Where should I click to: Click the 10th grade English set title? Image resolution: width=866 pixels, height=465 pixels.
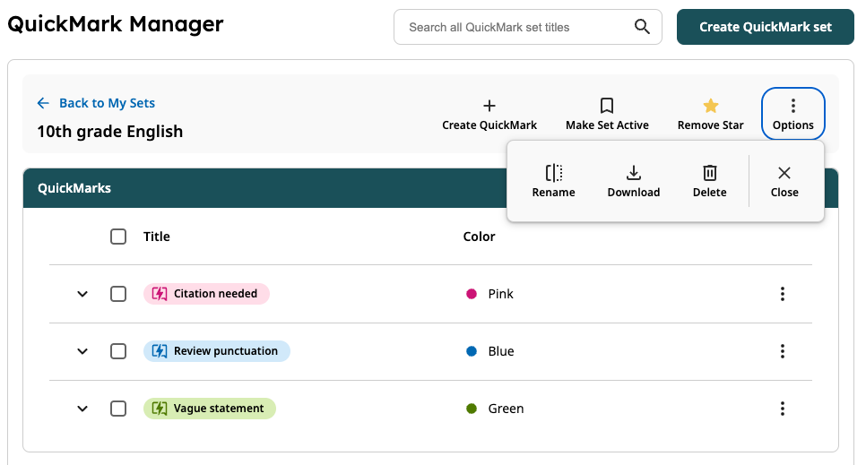click(110, 132)
